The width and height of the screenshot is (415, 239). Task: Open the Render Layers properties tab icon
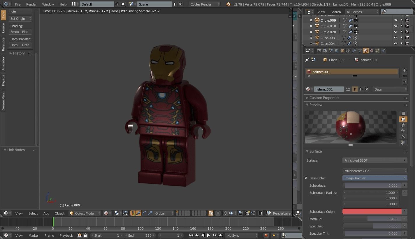point(325,51)
